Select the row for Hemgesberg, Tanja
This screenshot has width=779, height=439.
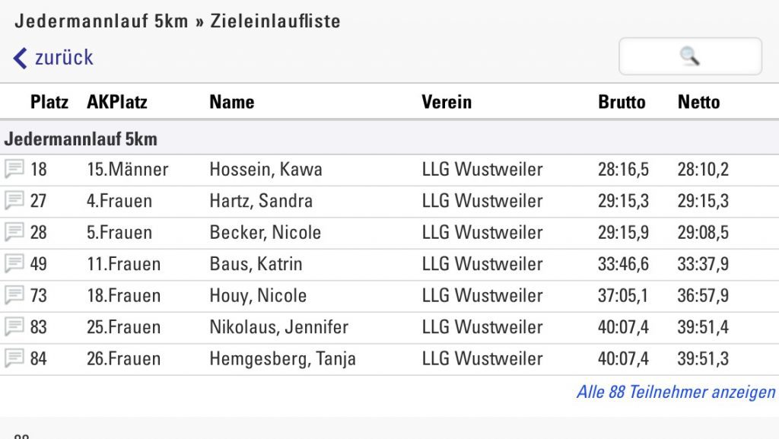point(282,358)
